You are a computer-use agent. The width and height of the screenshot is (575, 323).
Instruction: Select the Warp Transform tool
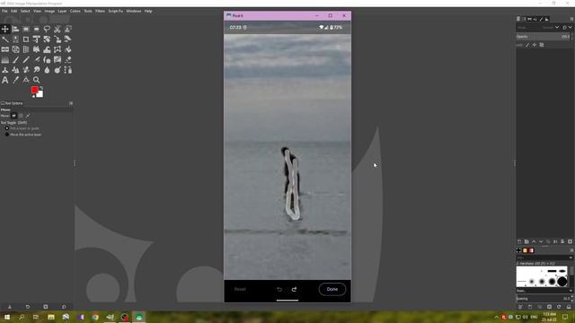click(x=47, y=49)
